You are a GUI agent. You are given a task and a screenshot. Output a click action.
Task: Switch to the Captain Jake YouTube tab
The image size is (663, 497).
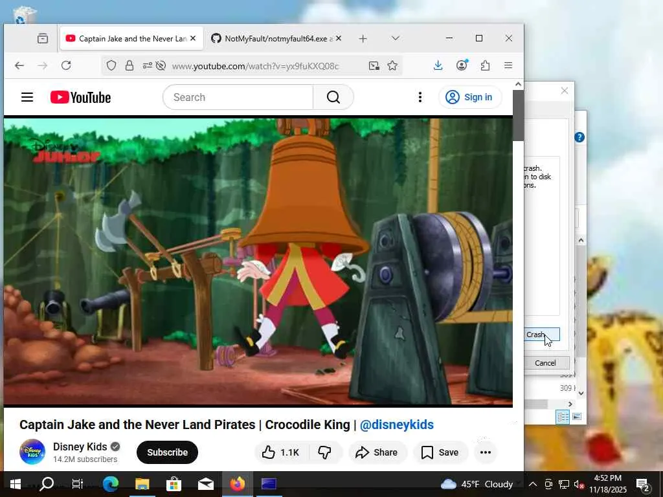(x=131, y=38)
